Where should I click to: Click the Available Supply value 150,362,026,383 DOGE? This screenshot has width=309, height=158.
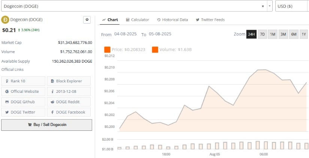(72, 61)
